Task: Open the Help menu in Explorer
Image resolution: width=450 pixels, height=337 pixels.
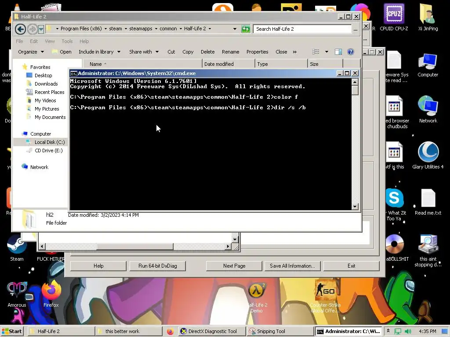Action: [84, 41]
